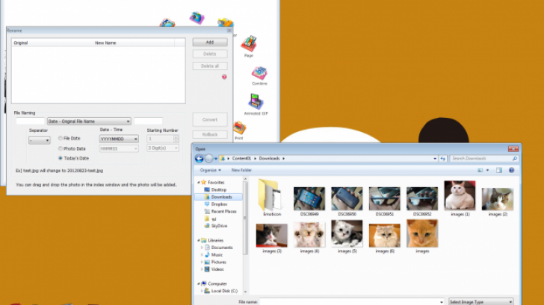This screenshot has height=305, width=544.
Task: Collapse the Favorites tree group
Action: point(199,183)
